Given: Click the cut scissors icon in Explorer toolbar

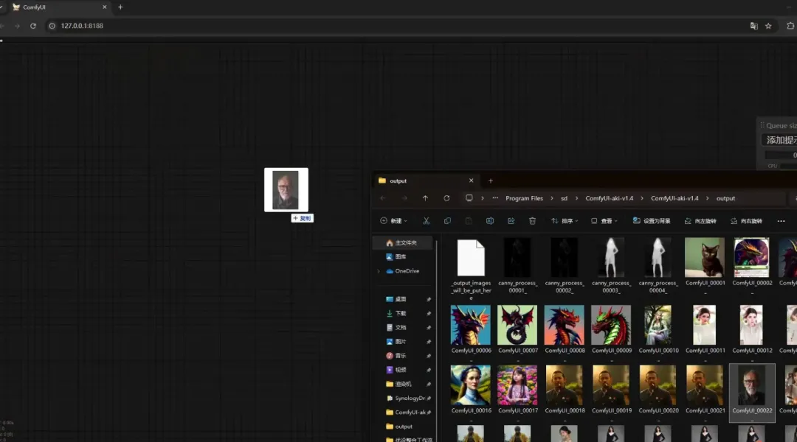Looking at the screenshot, I should pyautogui.click(x=426, y=221).
